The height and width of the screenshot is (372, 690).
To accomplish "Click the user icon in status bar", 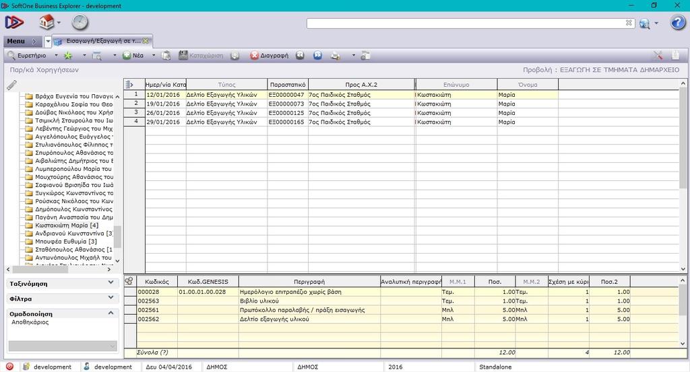I will click(x=87, y=367).
